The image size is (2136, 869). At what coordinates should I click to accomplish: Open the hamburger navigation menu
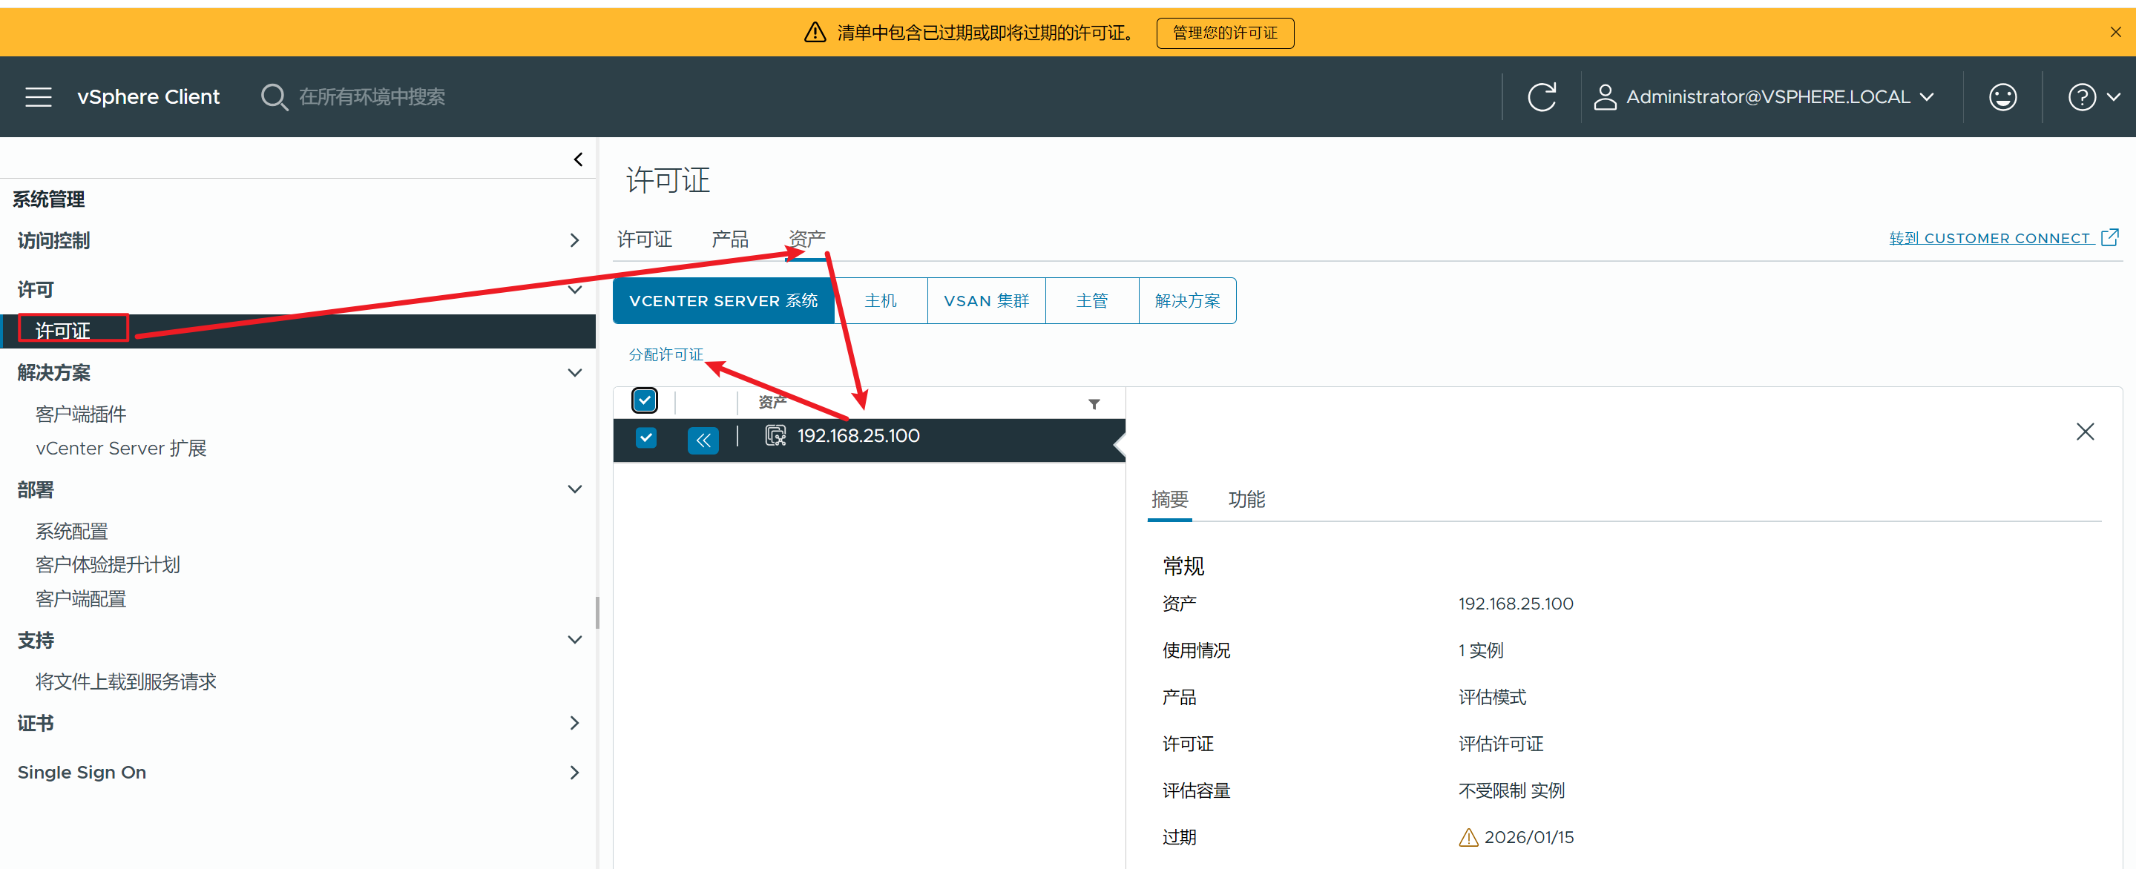(x=38, y=97)
